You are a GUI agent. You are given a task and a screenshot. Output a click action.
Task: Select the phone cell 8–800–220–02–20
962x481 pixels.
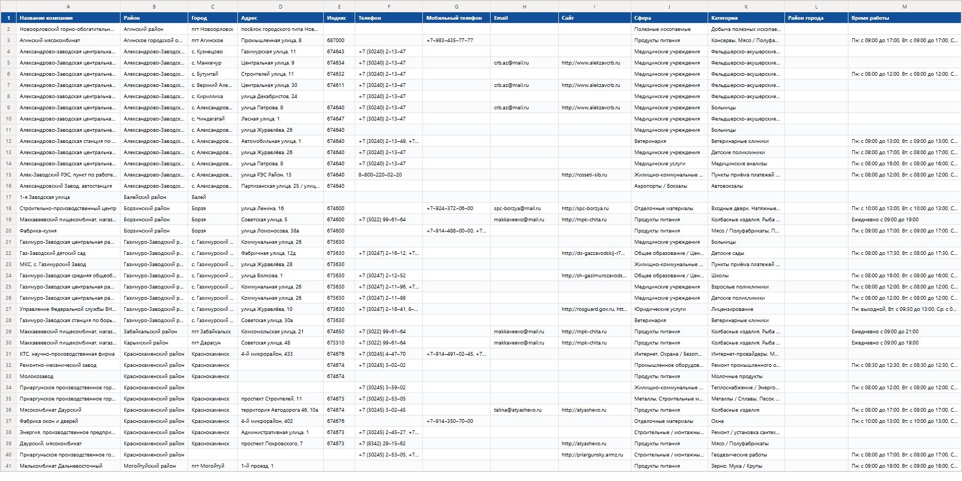coord(389,175)
